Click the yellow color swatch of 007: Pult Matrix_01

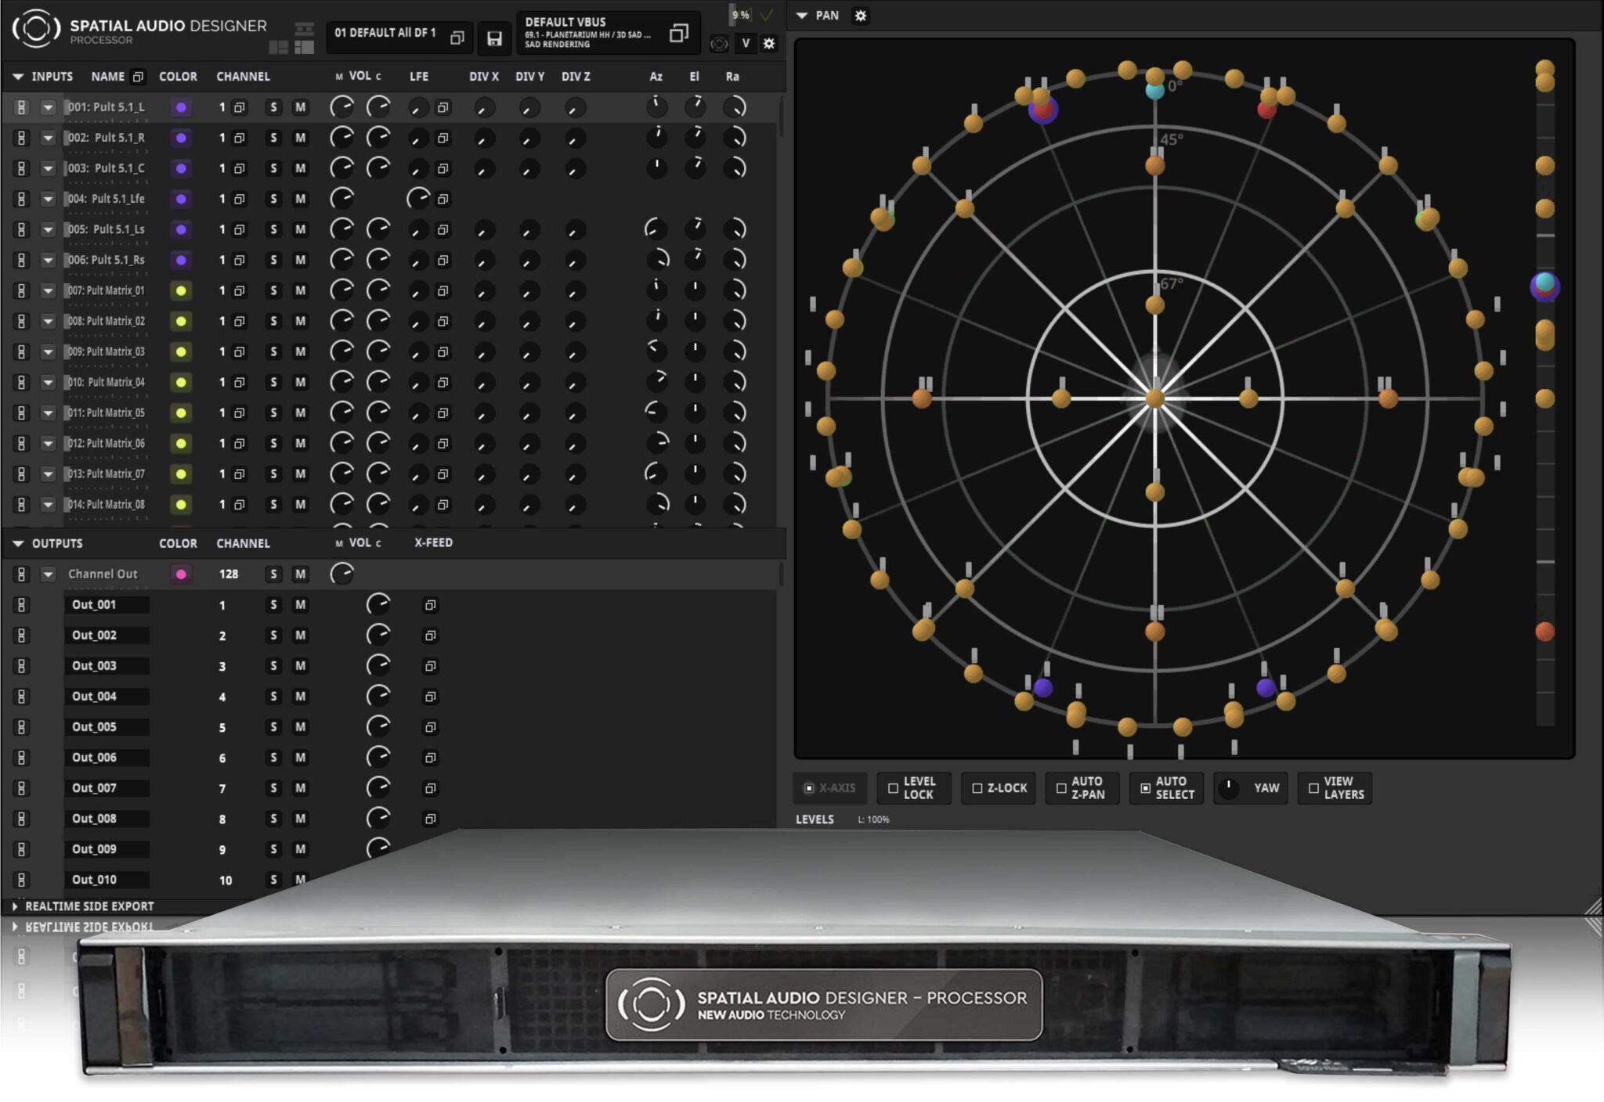tap(181, 290)
